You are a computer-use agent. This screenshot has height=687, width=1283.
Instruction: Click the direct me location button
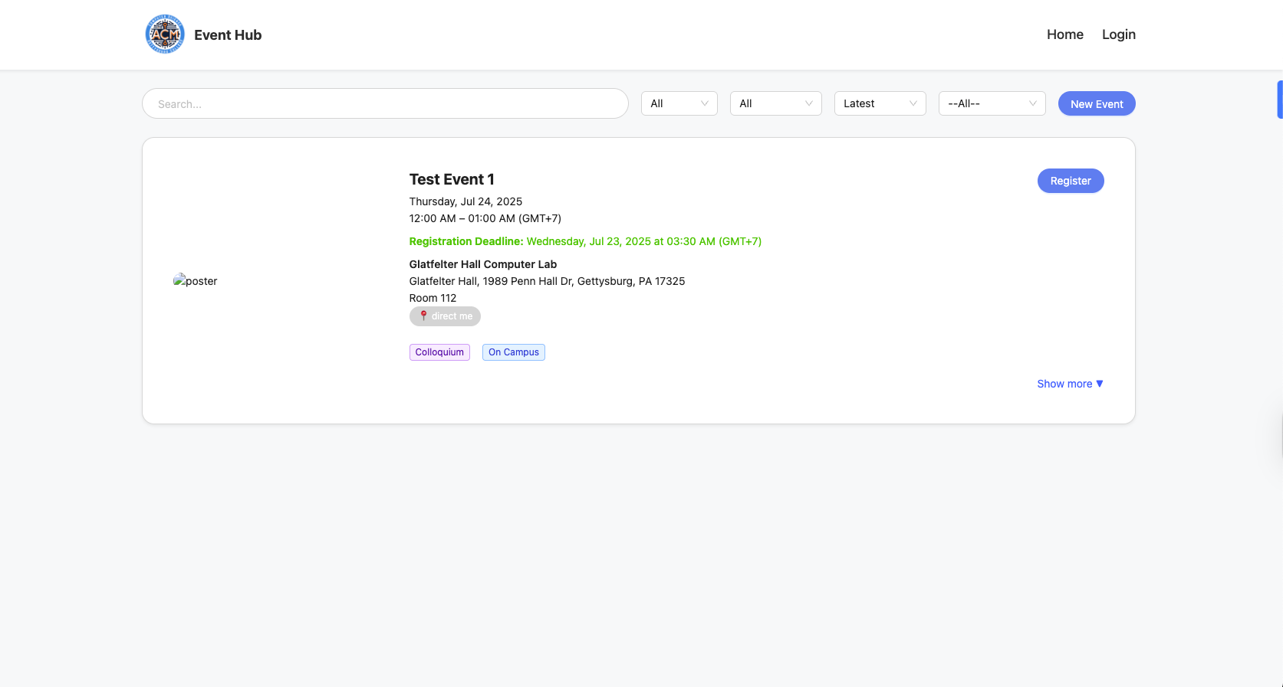point(445,316)
